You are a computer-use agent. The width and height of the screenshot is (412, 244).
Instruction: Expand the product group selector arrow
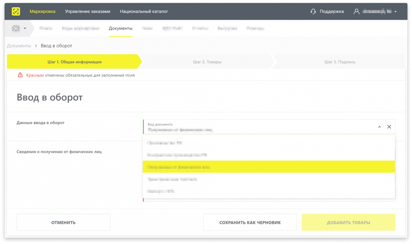[x=25, y=28]
